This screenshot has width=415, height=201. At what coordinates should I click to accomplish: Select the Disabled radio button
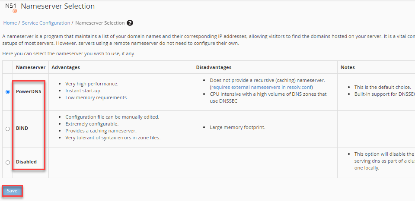pyautogui.click(x=8, y=163)
